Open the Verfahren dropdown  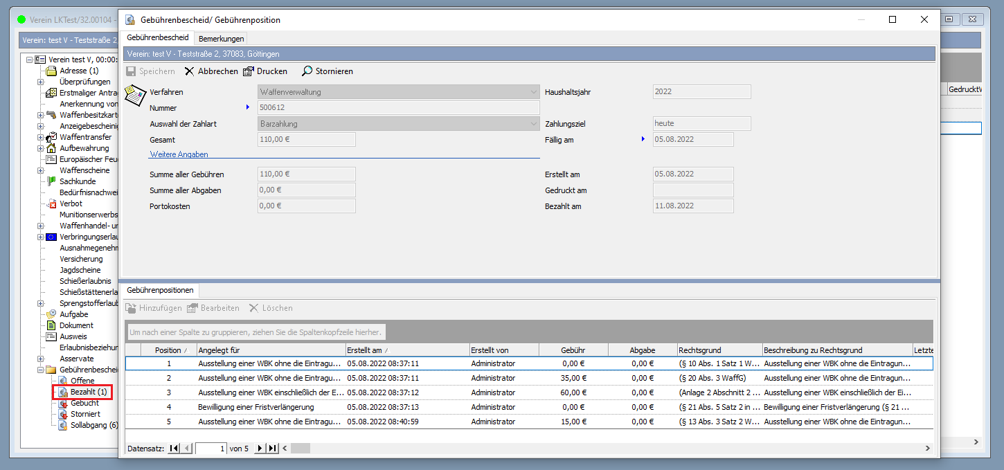(533, 92)
